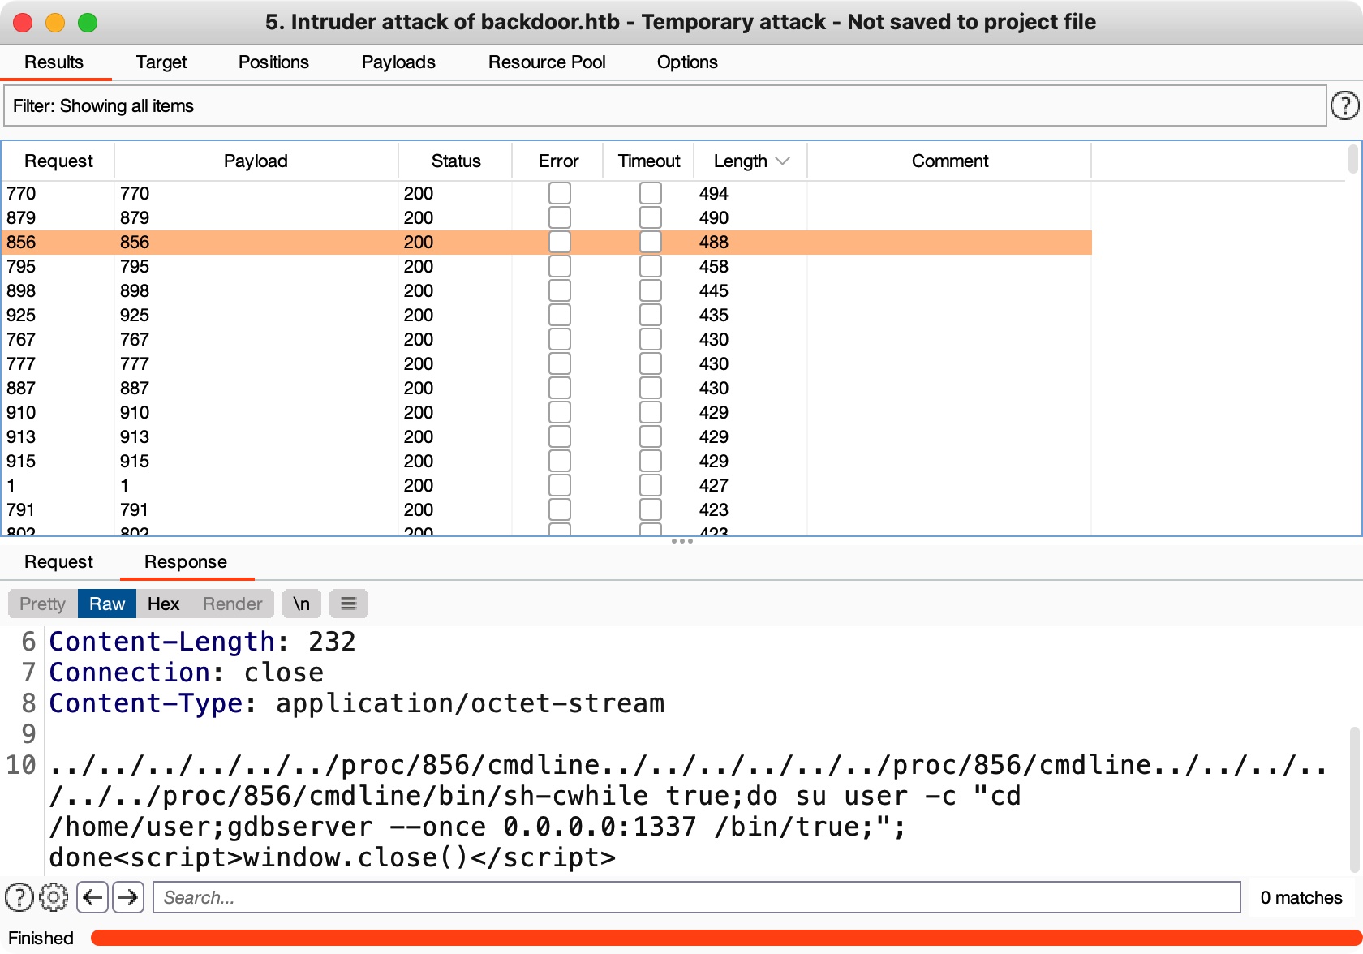Open the Resource Pool tab
This screenshot has height=954, width=1363.
click(x=547, y=62)
